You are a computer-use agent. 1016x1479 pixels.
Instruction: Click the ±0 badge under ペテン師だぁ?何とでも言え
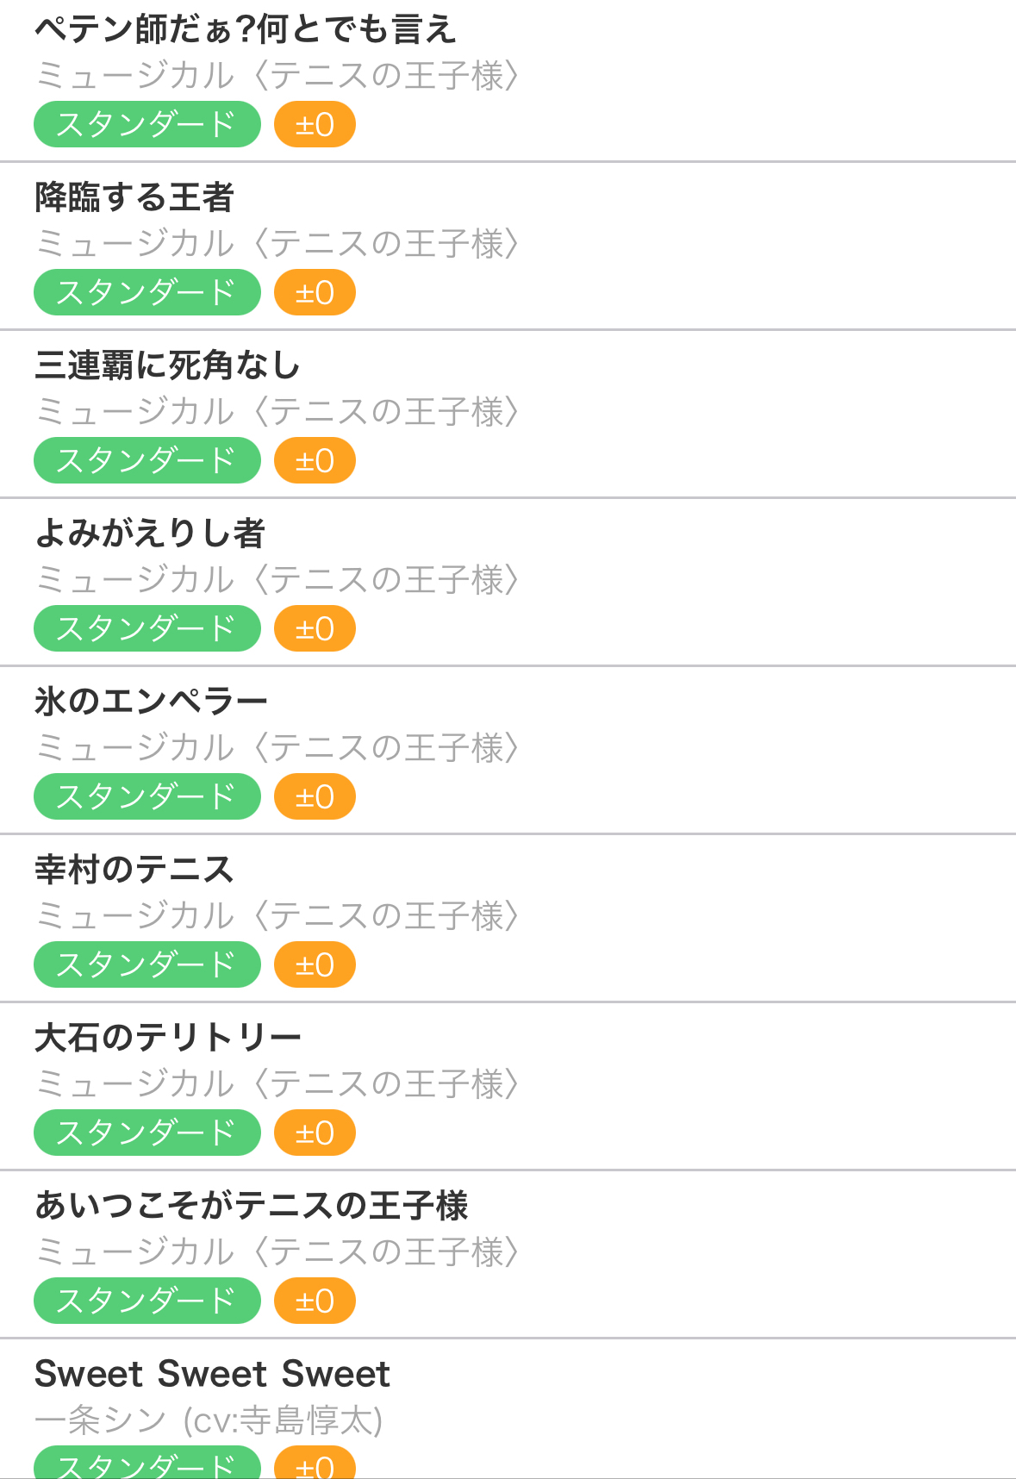pyautogui.click(x=315, y=124)
